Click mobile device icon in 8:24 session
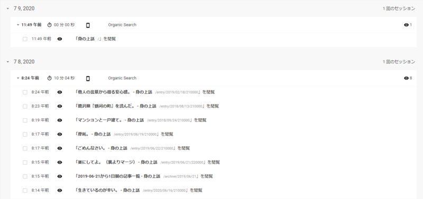This screenshot has width=423, height=199. click(88, 78)
